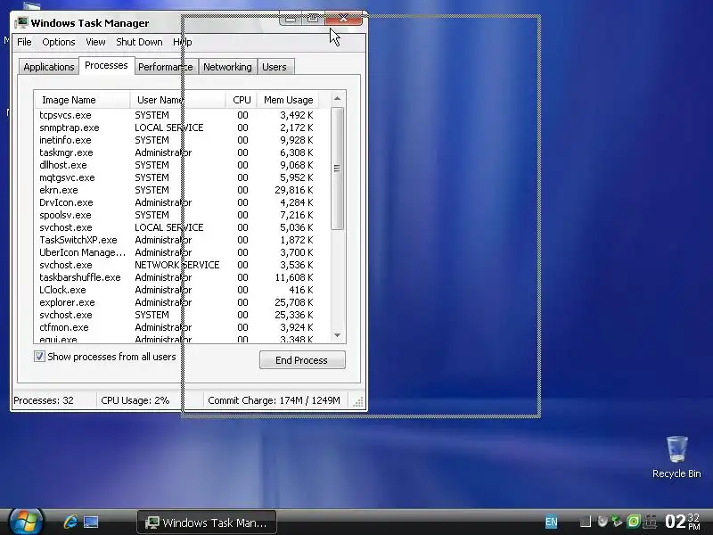
Task: Click the network computers tray icon
Action: click(651, 522)
